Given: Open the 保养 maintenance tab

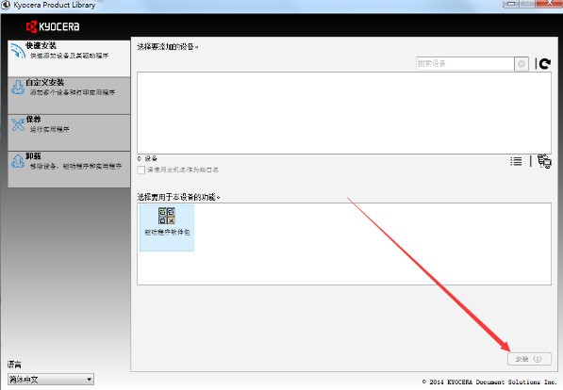Looking at the screenshot, I should [69, 133].
